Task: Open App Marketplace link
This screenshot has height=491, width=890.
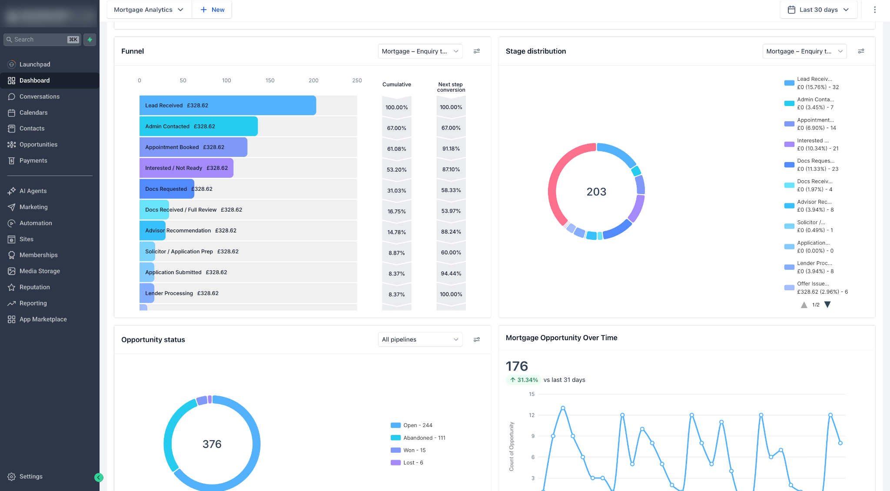Action: pos(43,319)
